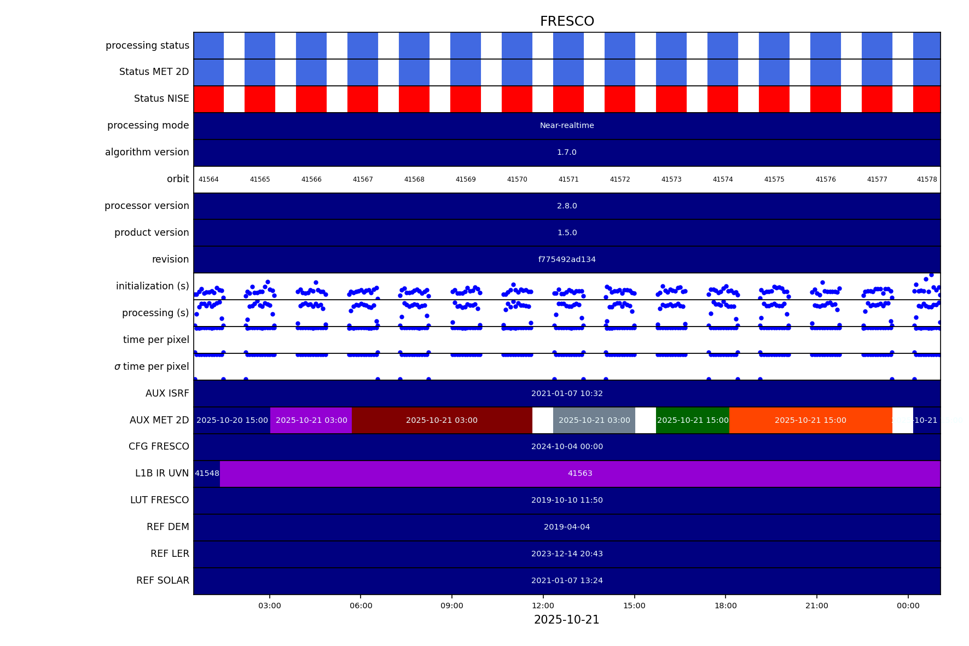Click the 41548 segment in L1B IR UVN
The image size is (969, 646).
coord(207,474)
